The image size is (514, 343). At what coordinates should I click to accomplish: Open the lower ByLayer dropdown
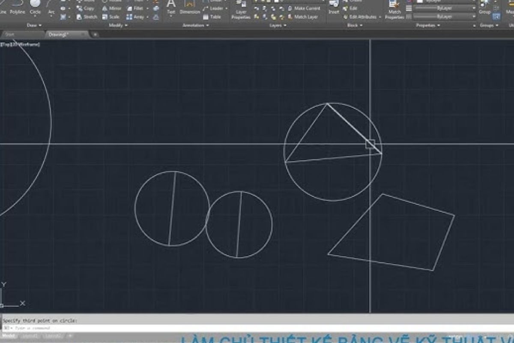point(445,17)
